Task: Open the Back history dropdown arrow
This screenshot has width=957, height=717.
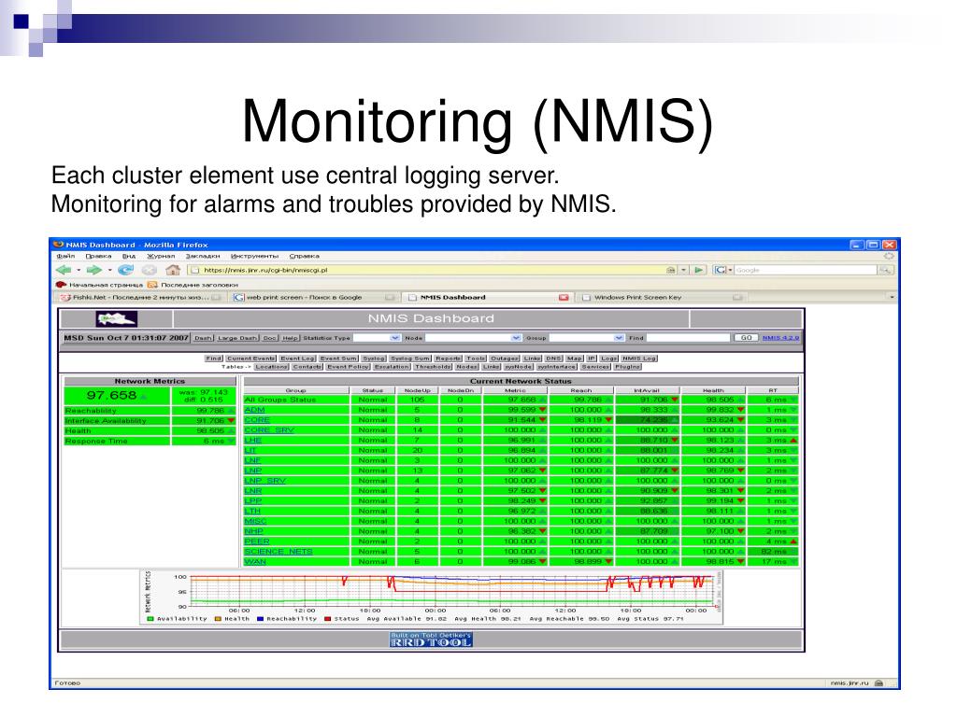Action: coord(79,270)
